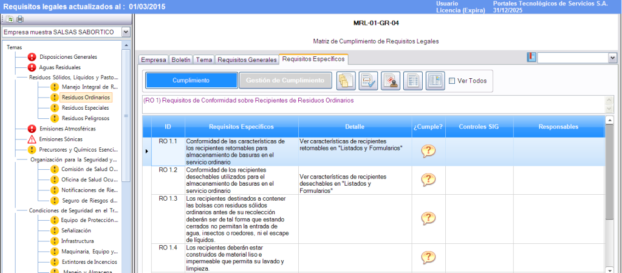Click the Detalle column header

pyautogui.click(x=355, y=127)
